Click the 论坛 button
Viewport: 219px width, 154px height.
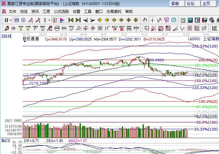click(x=190, y=4)
